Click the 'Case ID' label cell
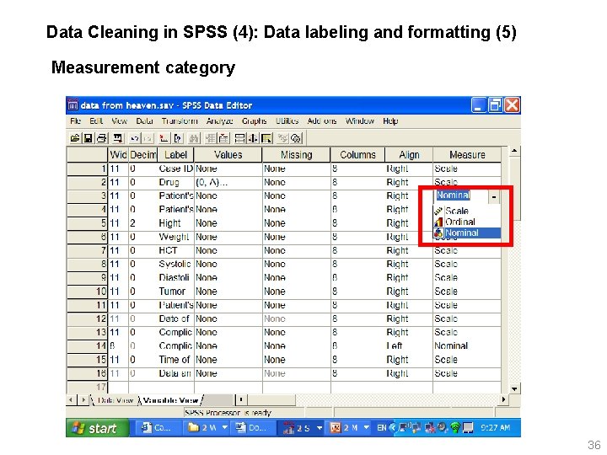 point(175,169)
